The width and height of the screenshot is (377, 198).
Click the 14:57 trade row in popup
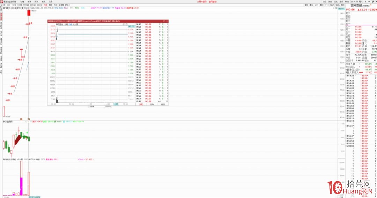(x=152, y=99)
